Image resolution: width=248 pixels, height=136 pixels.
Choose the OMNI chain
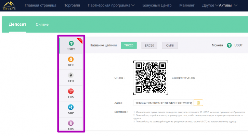pos(170,46)
